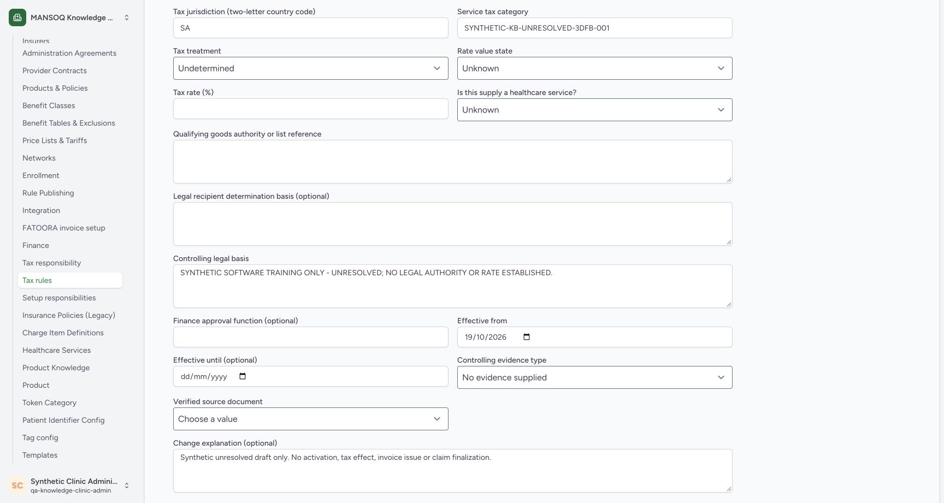Screen dimensions: 944x503
Task: Go to Administration Agreements in sidebar
Action: pos(69,53)
